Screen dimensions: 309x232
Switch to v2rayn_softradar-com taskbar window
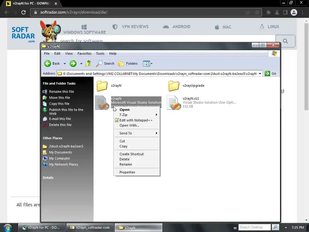[x=90, y=228]
